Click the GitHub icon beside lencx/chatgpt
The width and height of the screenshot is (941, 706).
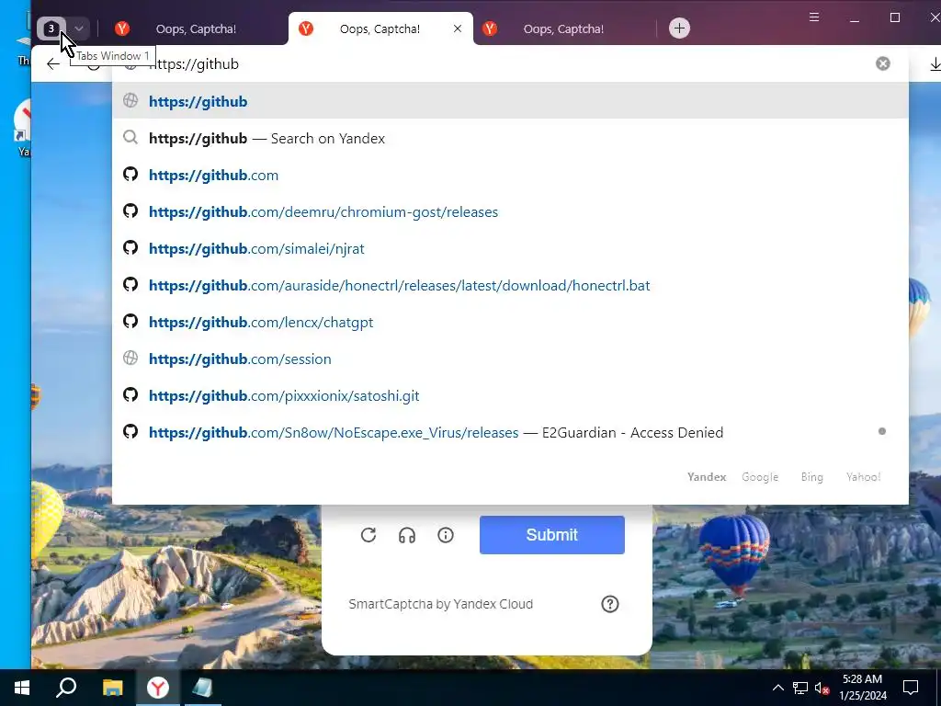pyautogui.click(x=130, y=321)
